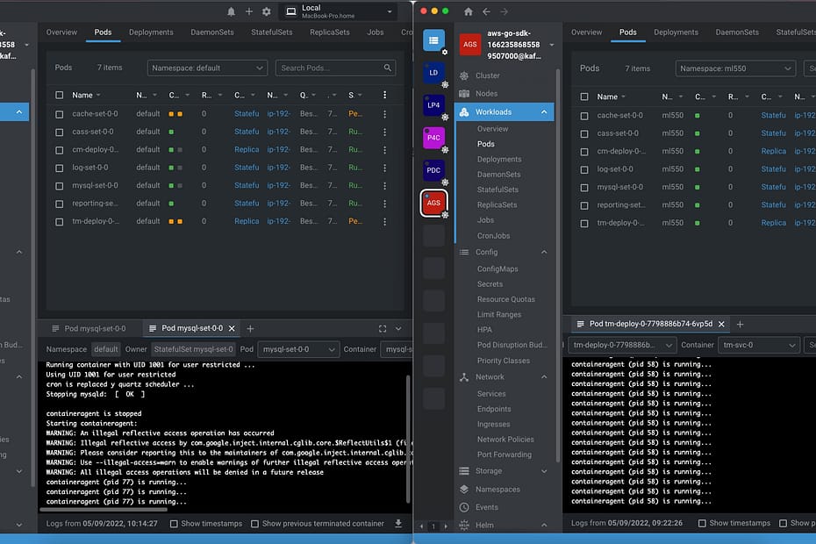
Task: Enable Show previous terminated container
Action: (x=254, y=524)
